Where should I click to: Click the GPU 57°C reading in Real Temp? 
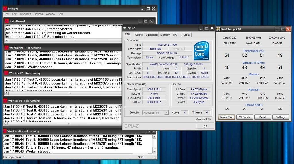click(x=229, y=43)
